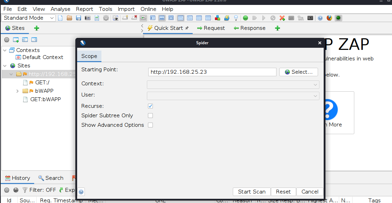The height and width of the screenshot is (203, 392).
Task: Click the light bulb toolbar icon
Action: [236, 18]
